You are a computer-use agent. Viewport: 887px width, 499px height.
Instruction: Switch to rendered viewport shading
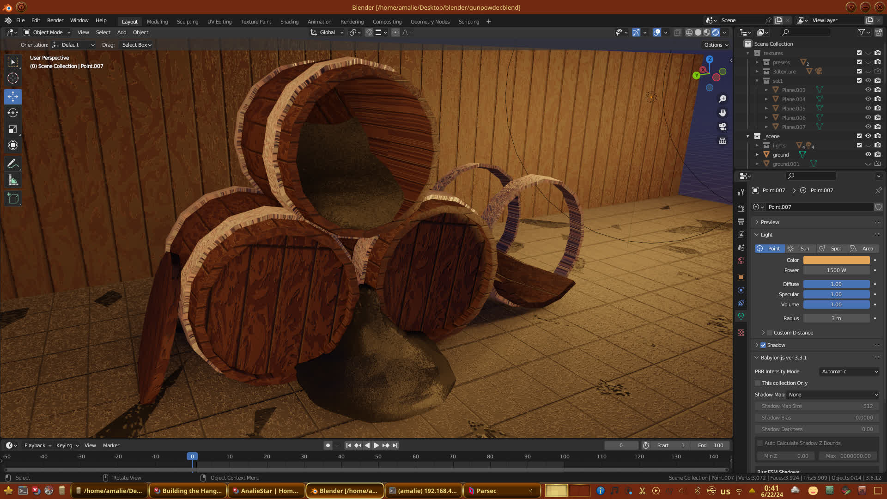point(716,32)
